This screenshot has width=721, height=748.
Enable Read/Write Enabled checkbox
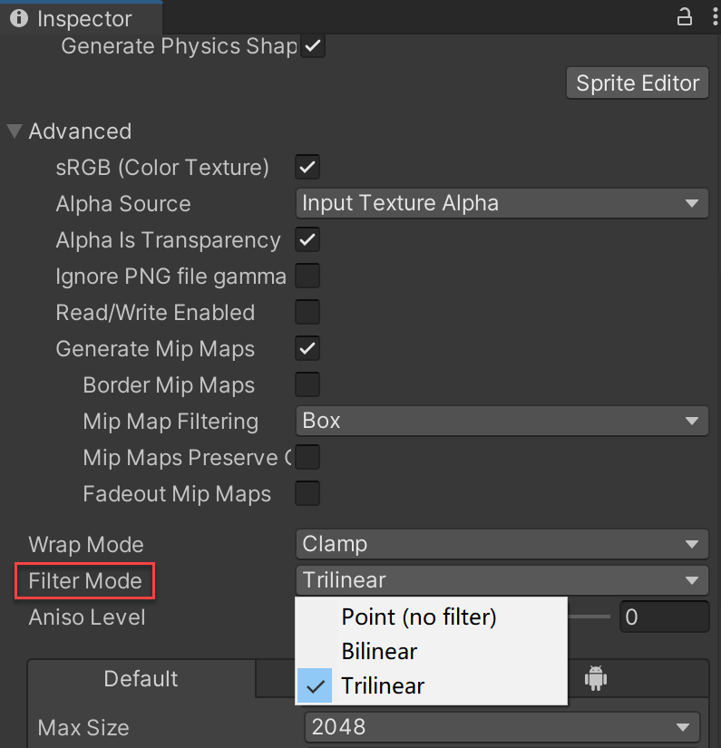307,313
